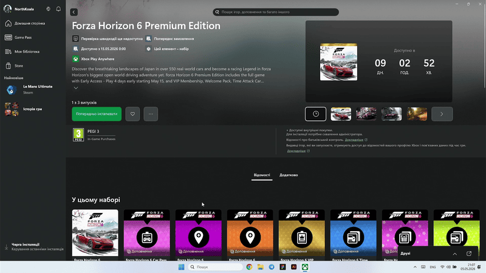The image size is (486, 273).
Task: Open orange map-pin add-on card
Action: coord(250,235)
